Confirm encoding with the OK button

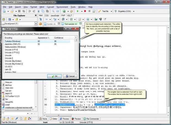click(x=54, y=76)
